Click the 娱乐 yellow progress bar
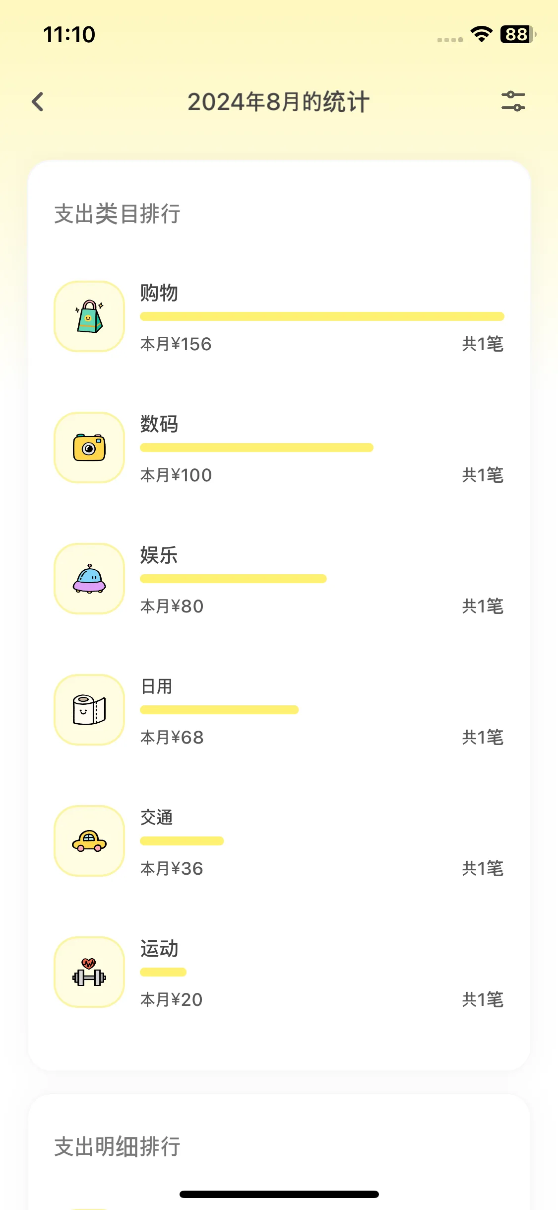This screenshot has width=558, height=1210. [233, 579]
